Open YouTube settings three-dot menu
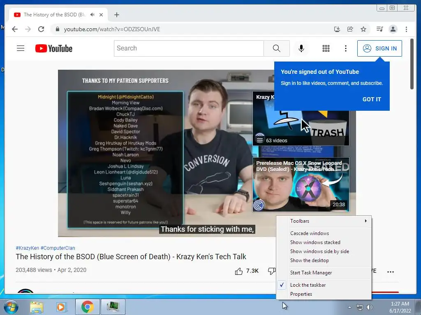The width and height of the screenshot is (421, 315). point(346,48)
